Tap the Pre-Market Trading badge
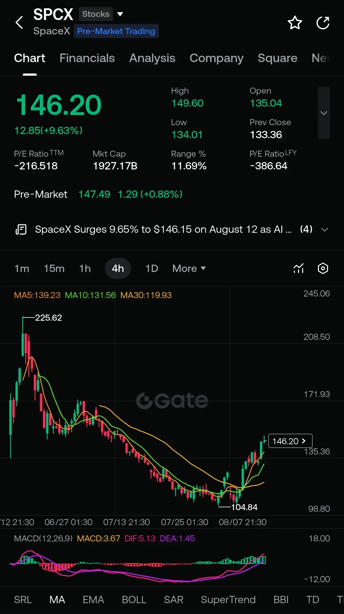 (116, 31)
